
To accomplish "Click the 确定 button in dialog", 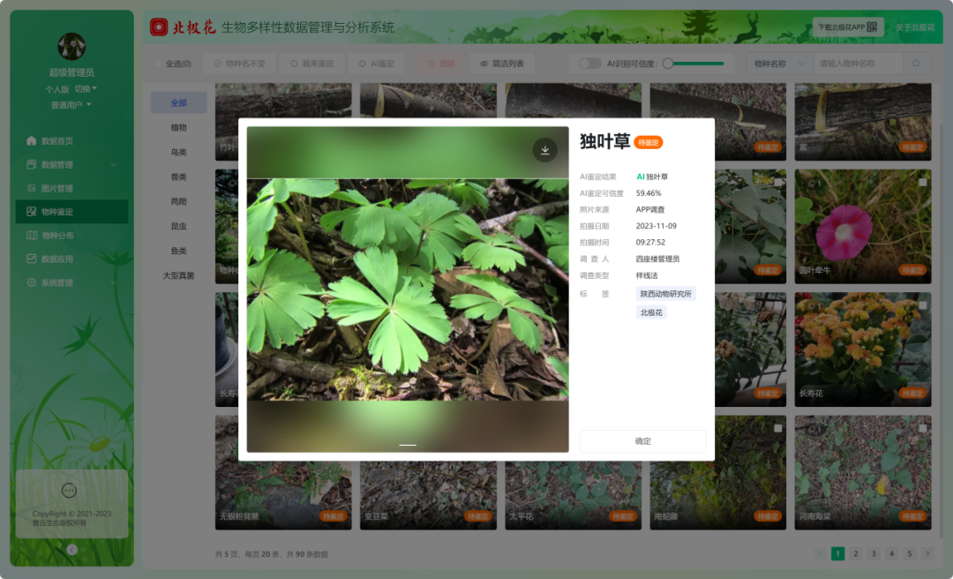I will [642, 441].
